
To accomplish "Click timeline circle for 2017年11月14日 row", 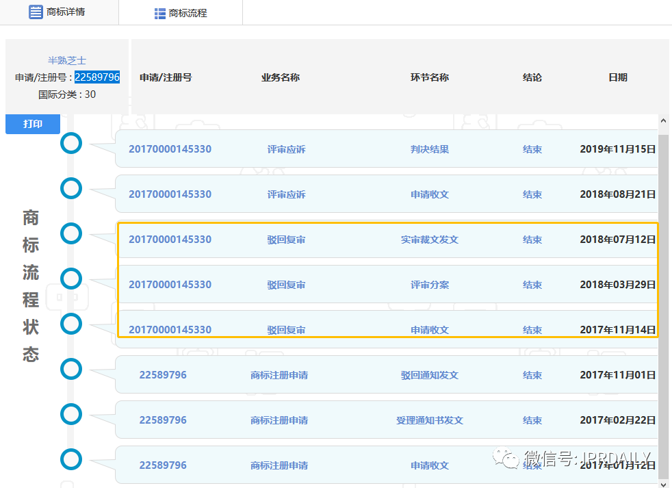I will pyautogui.click(x=71, y=324).
